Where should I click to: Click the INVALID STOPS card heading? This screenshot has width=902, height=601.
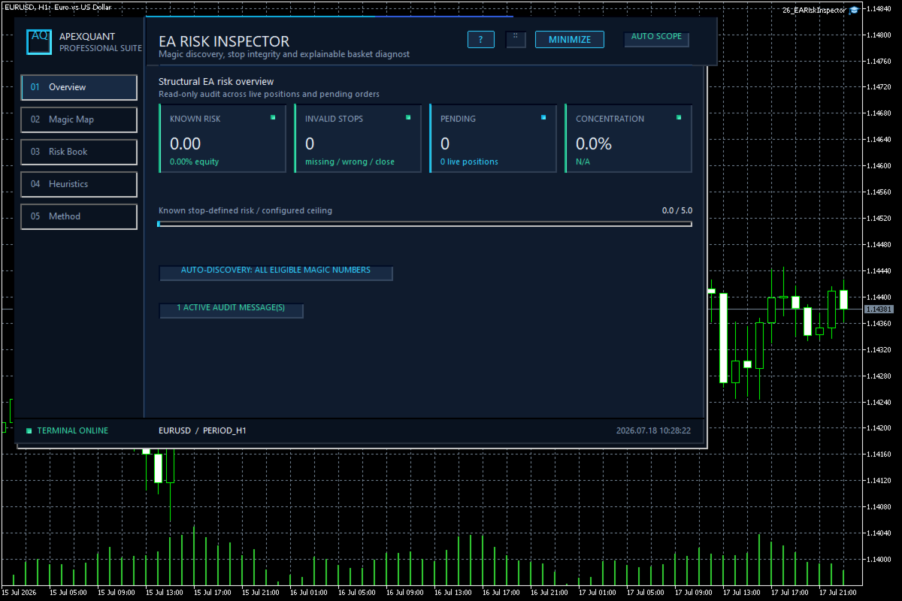(334, 119)
